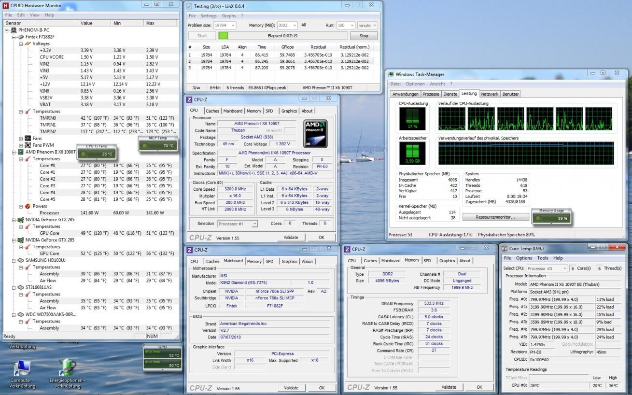Open the Optionen menu in Task-Manager
This screenshot has width=632, height=395.
[415, 84]
